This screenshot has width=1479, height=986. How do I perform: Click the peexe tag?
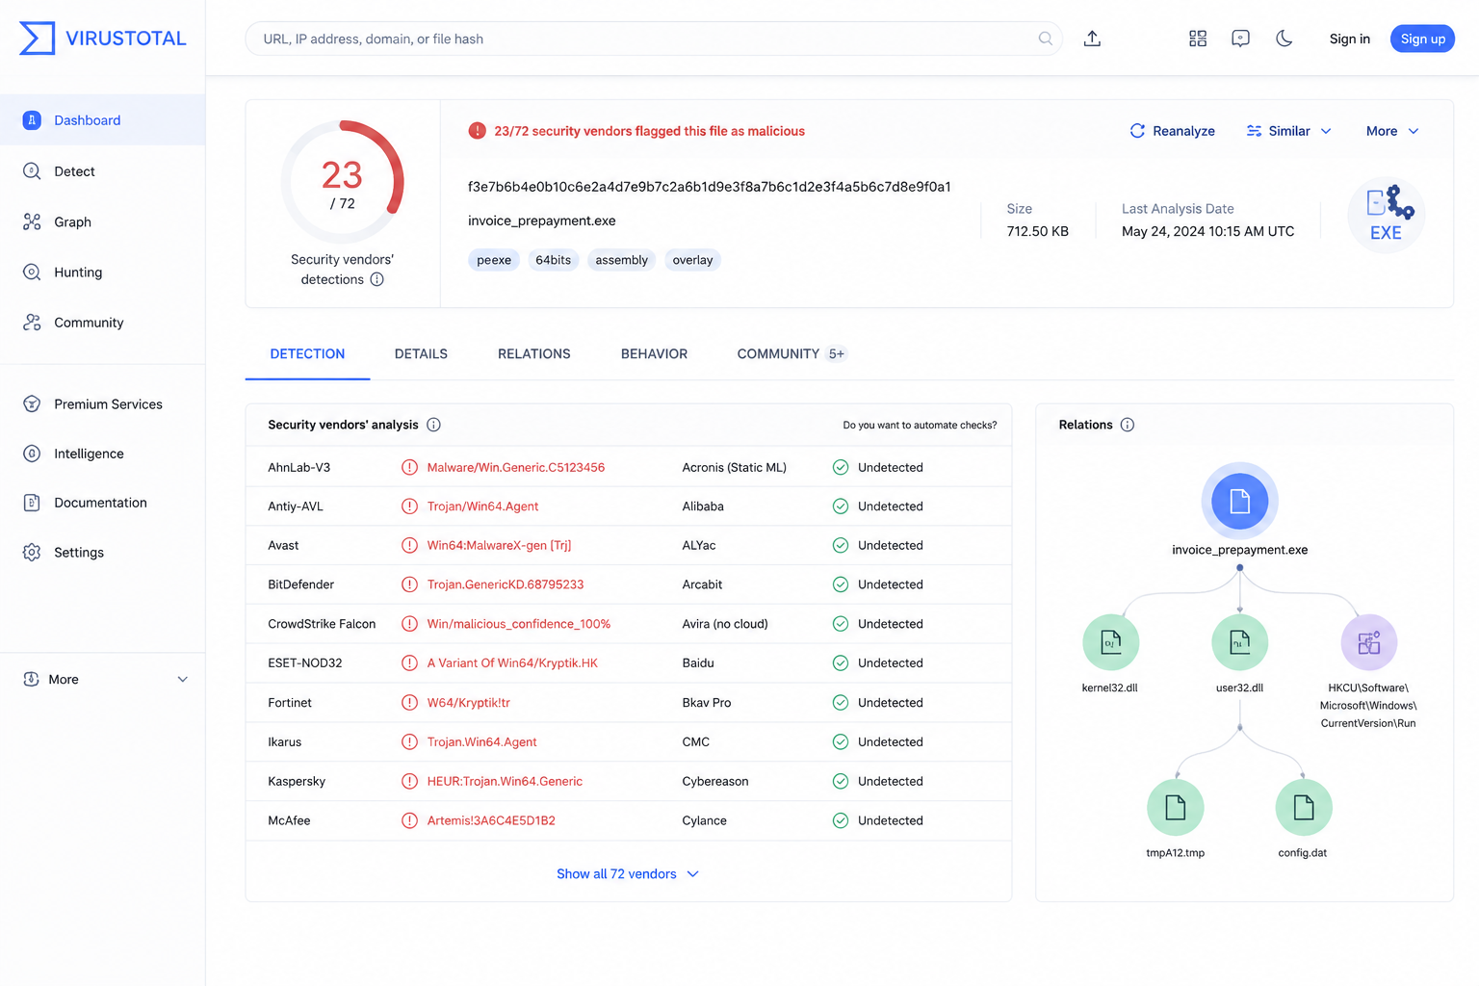[494, 260]
